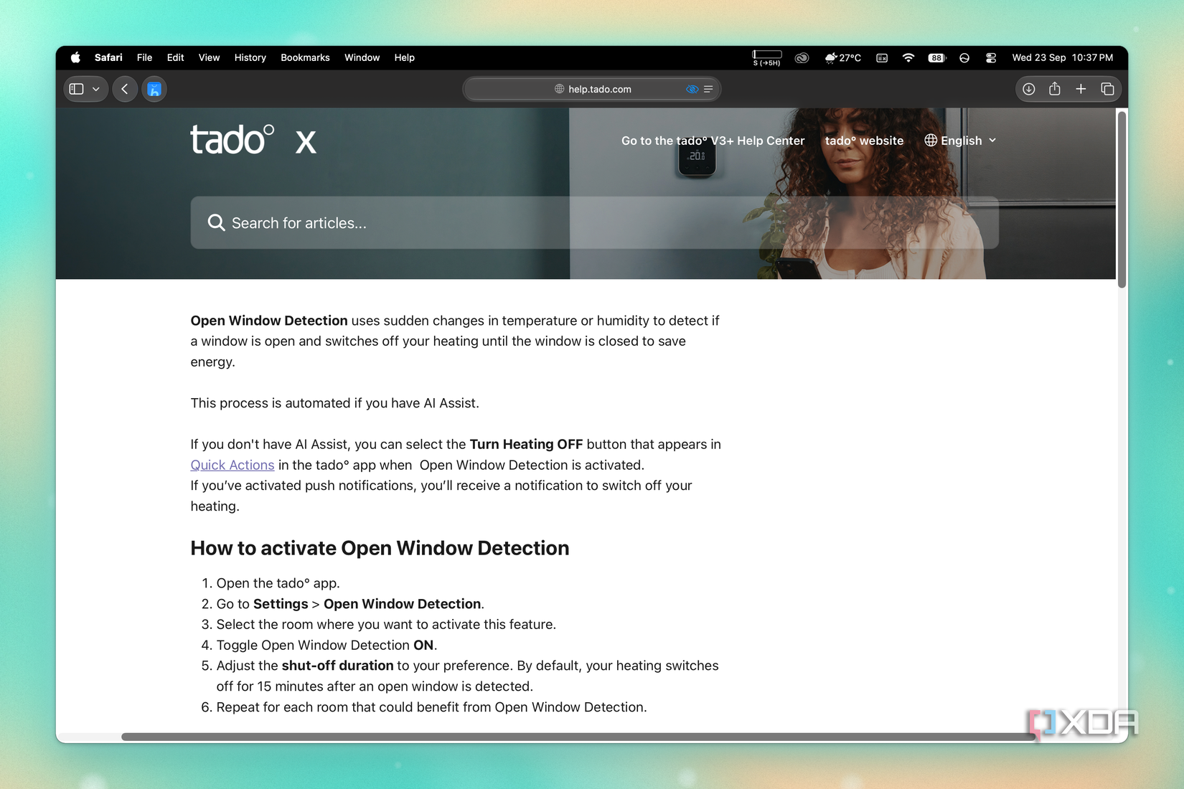The width and height of the screenshot is (1184, 789).
Task: Open the Safari app menu
Action: pyautogui.click(x=108, y=57)
